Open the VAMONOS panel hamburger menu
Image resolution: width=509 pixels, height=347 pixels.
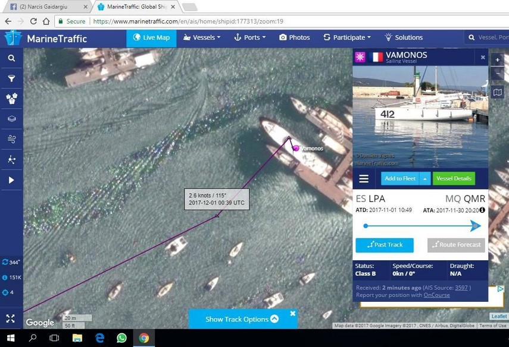(364, 179)
